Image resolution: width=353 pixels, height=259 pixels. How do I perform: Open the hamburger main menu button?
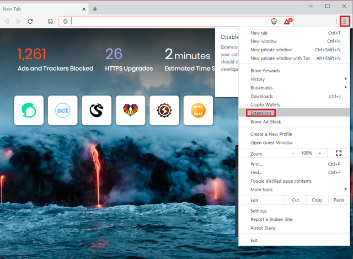[x=345, y=22]
